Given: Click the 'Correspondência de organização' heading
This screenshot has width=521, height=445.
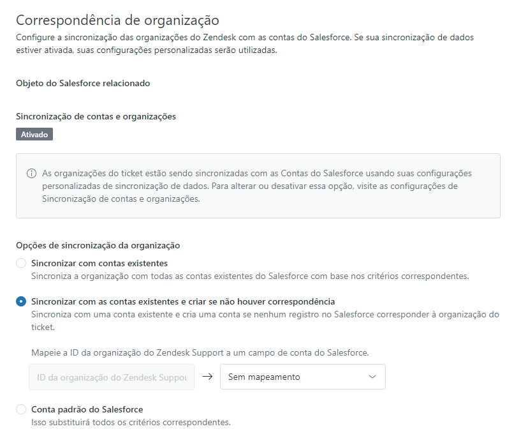Looking at the screenshot, I should point(117,20).
